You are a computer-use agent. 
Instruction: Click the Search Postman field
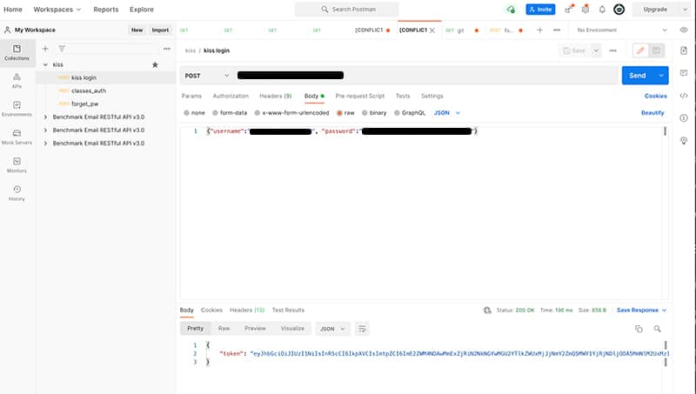(346, 10)
